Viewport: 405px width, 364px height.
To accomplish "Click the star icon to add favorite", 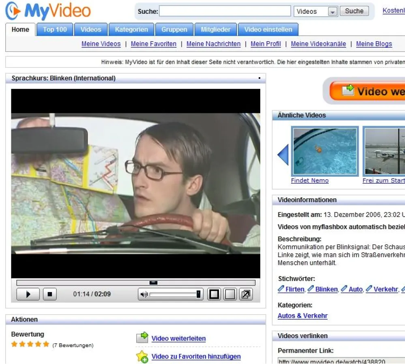I will pyautogui.click(x=142, y=356).
